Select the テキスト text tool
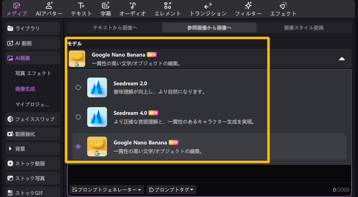358x197 pixels. [x=81, y=9]
